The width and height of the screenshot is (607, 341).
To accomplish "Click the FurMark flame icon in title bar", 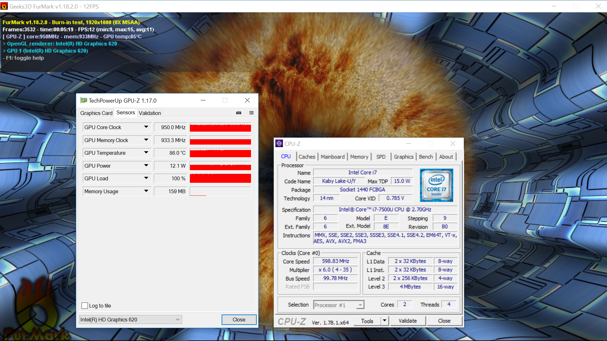I will click(4, 6).
